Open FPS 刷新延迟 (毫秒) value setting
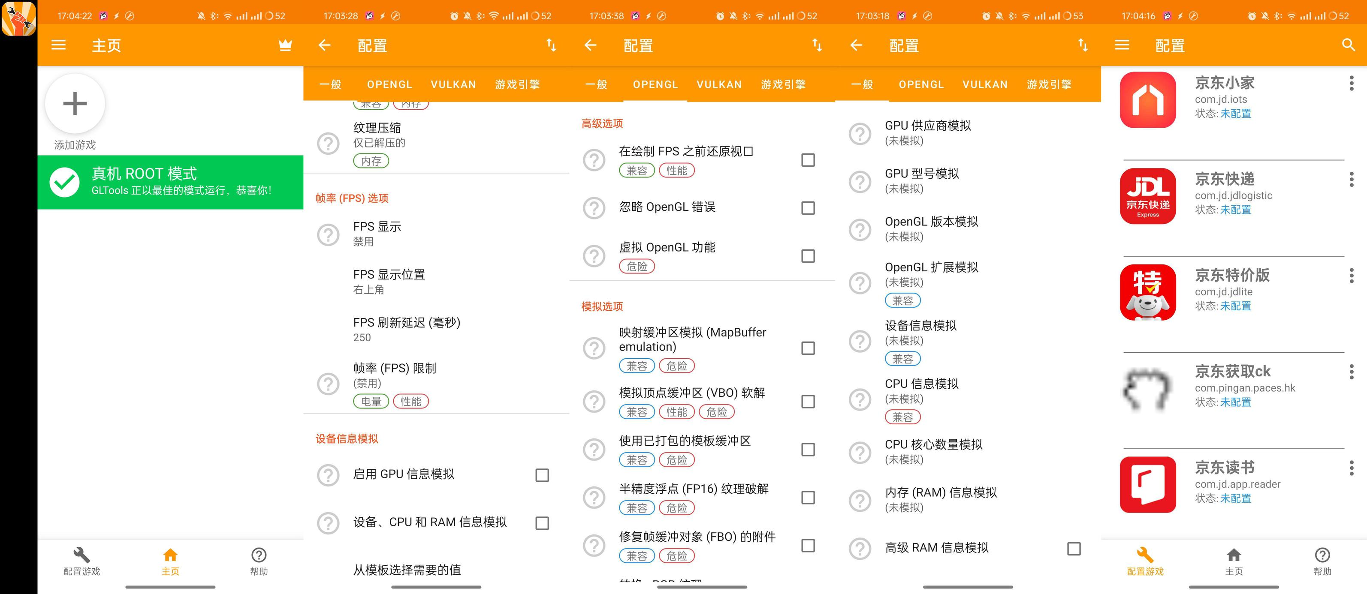 click(x=436, y=329)
